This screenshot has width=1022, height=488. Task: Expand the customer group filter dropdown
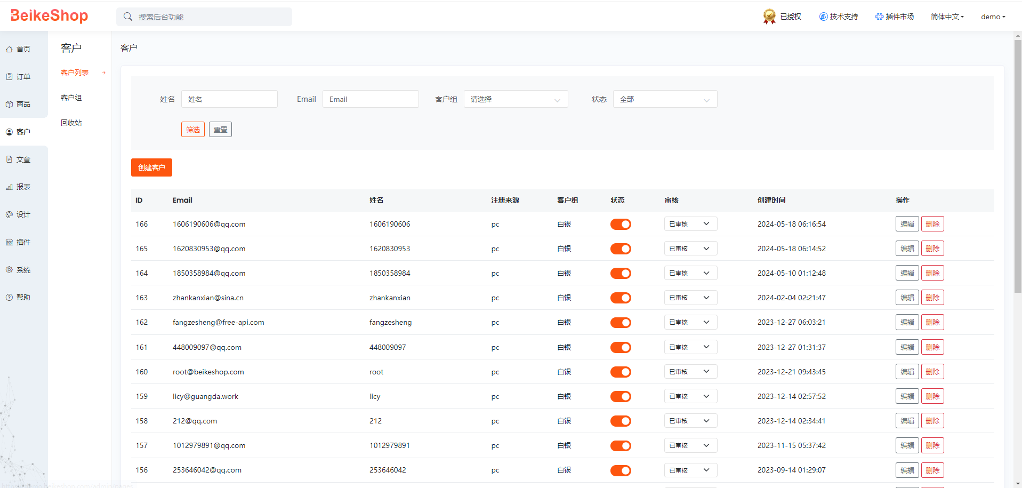pos(516,99)
